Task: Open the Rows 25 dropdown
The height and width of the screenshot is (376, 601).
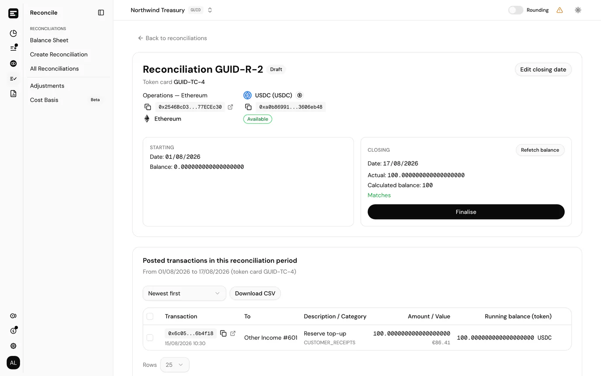Action: click(175, 365)
